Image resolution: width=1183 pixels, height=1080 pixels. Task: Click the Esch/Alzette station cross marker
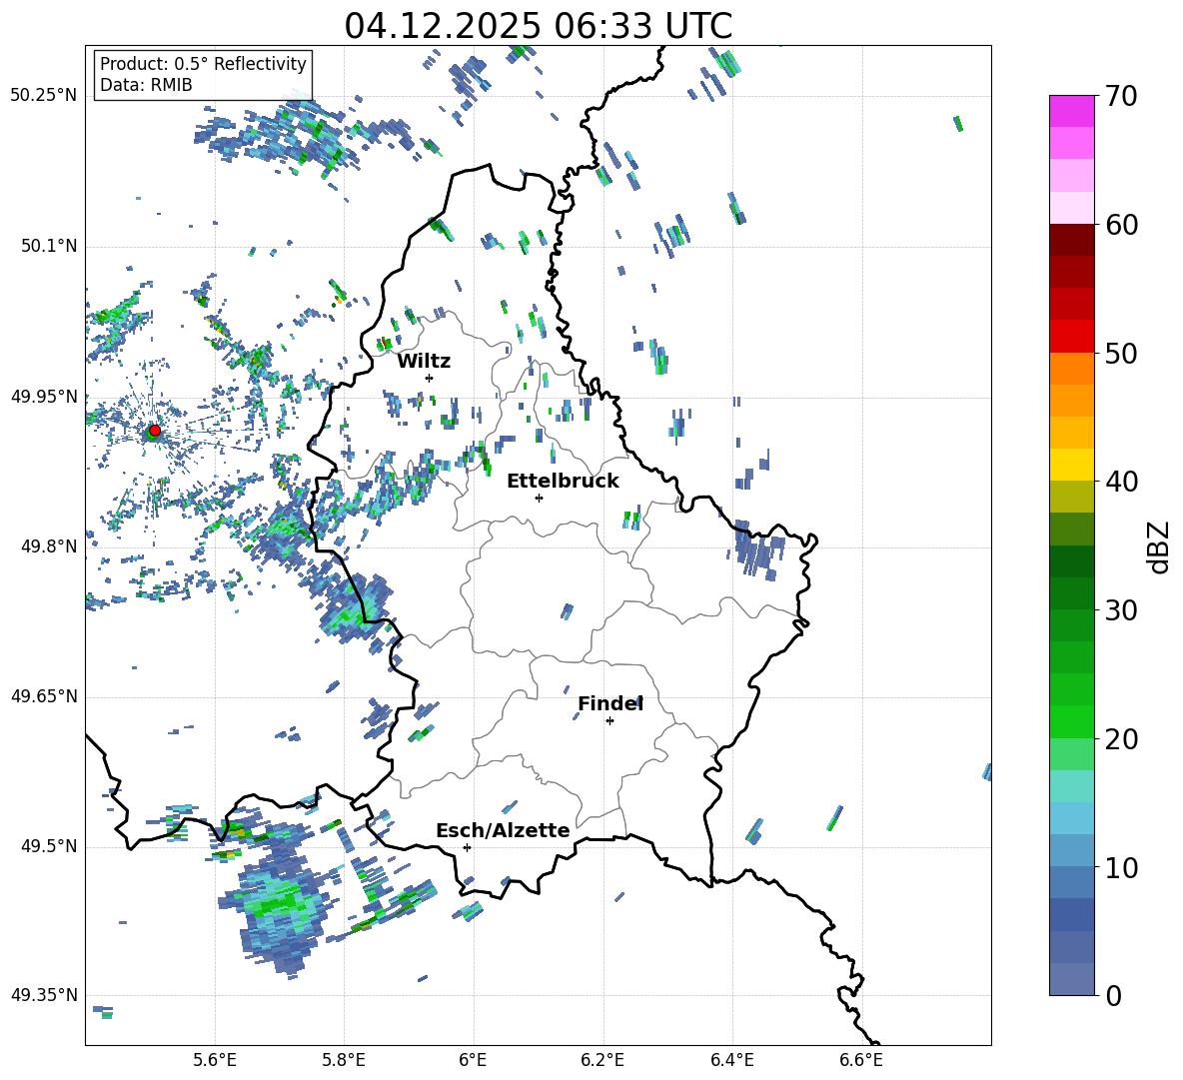(x=467, y=847)
